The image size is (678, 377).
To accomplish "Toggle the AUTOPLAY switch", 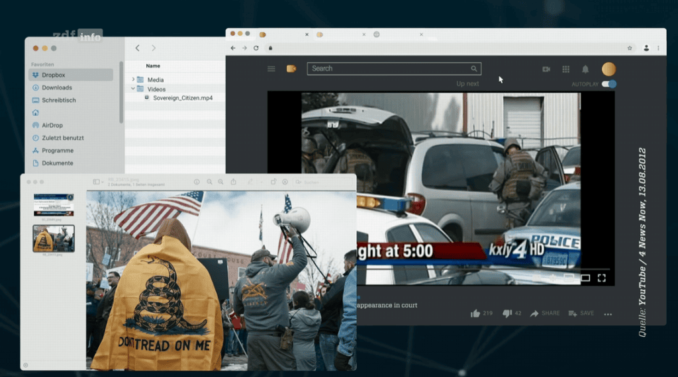I will pyautogui.click(x=609, y=84).
